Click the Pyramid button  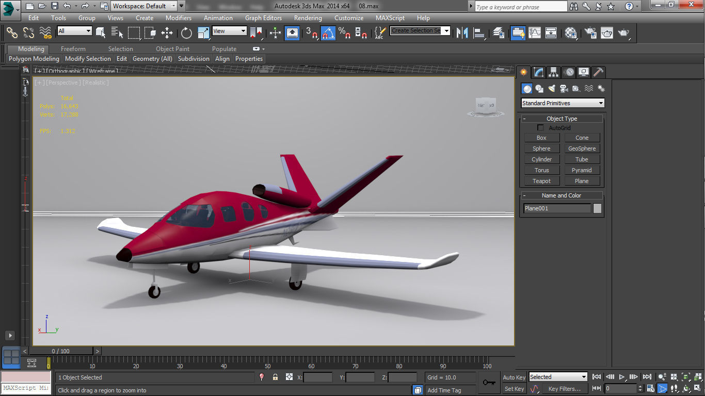[582, 170]
